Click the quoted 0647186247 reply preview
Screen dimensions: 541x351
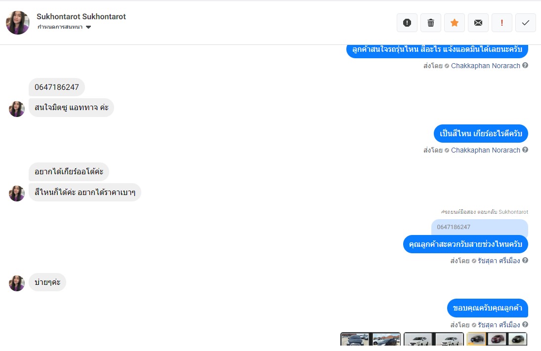pos(480,227)
